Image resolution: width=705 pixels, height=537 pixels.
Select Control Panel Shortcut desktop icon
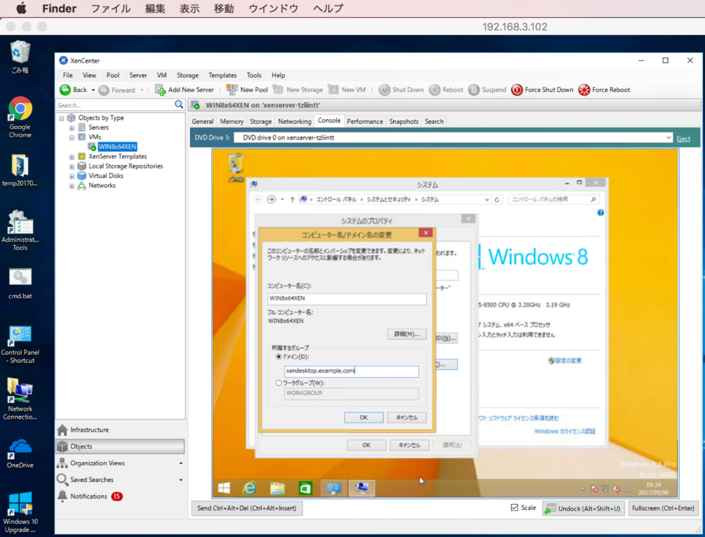point(20,344)
